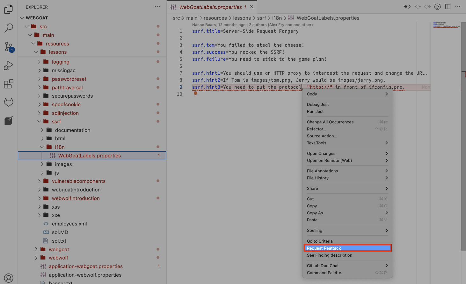
Task: Choose See Finding description
Action: 347,255
